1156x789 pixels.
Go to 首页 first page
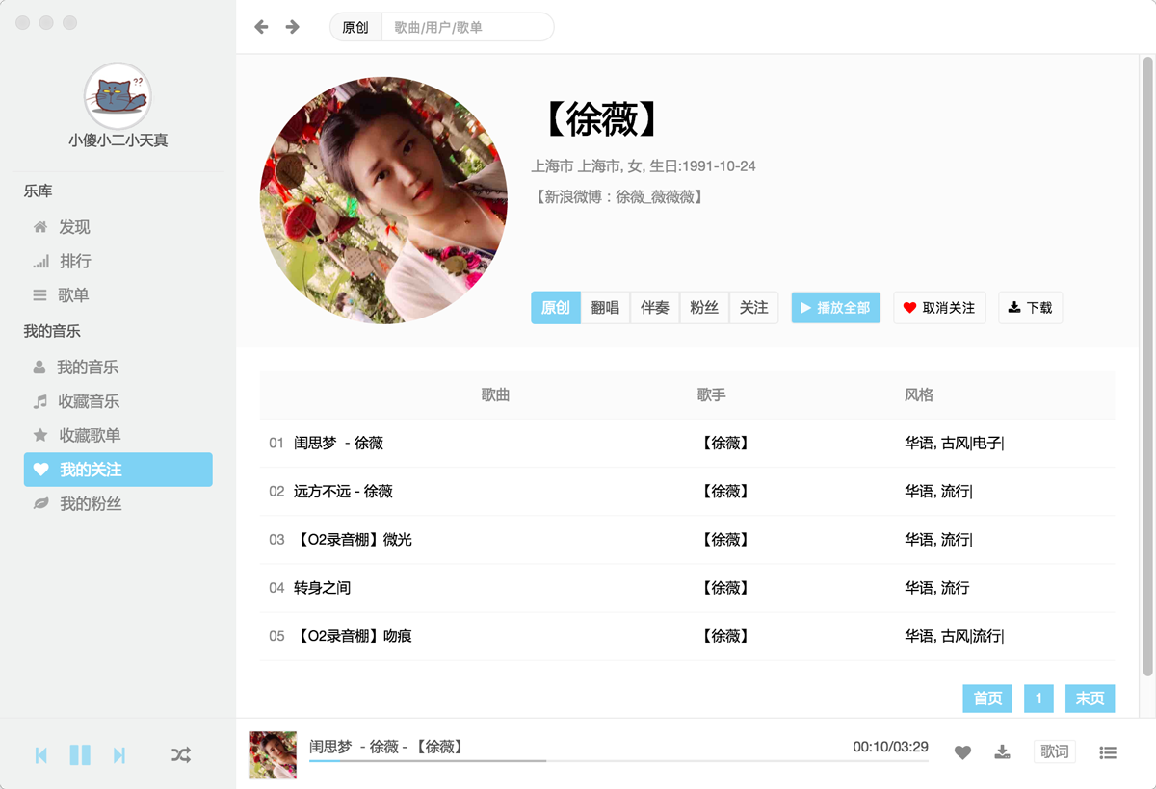(x=987, y=699)
